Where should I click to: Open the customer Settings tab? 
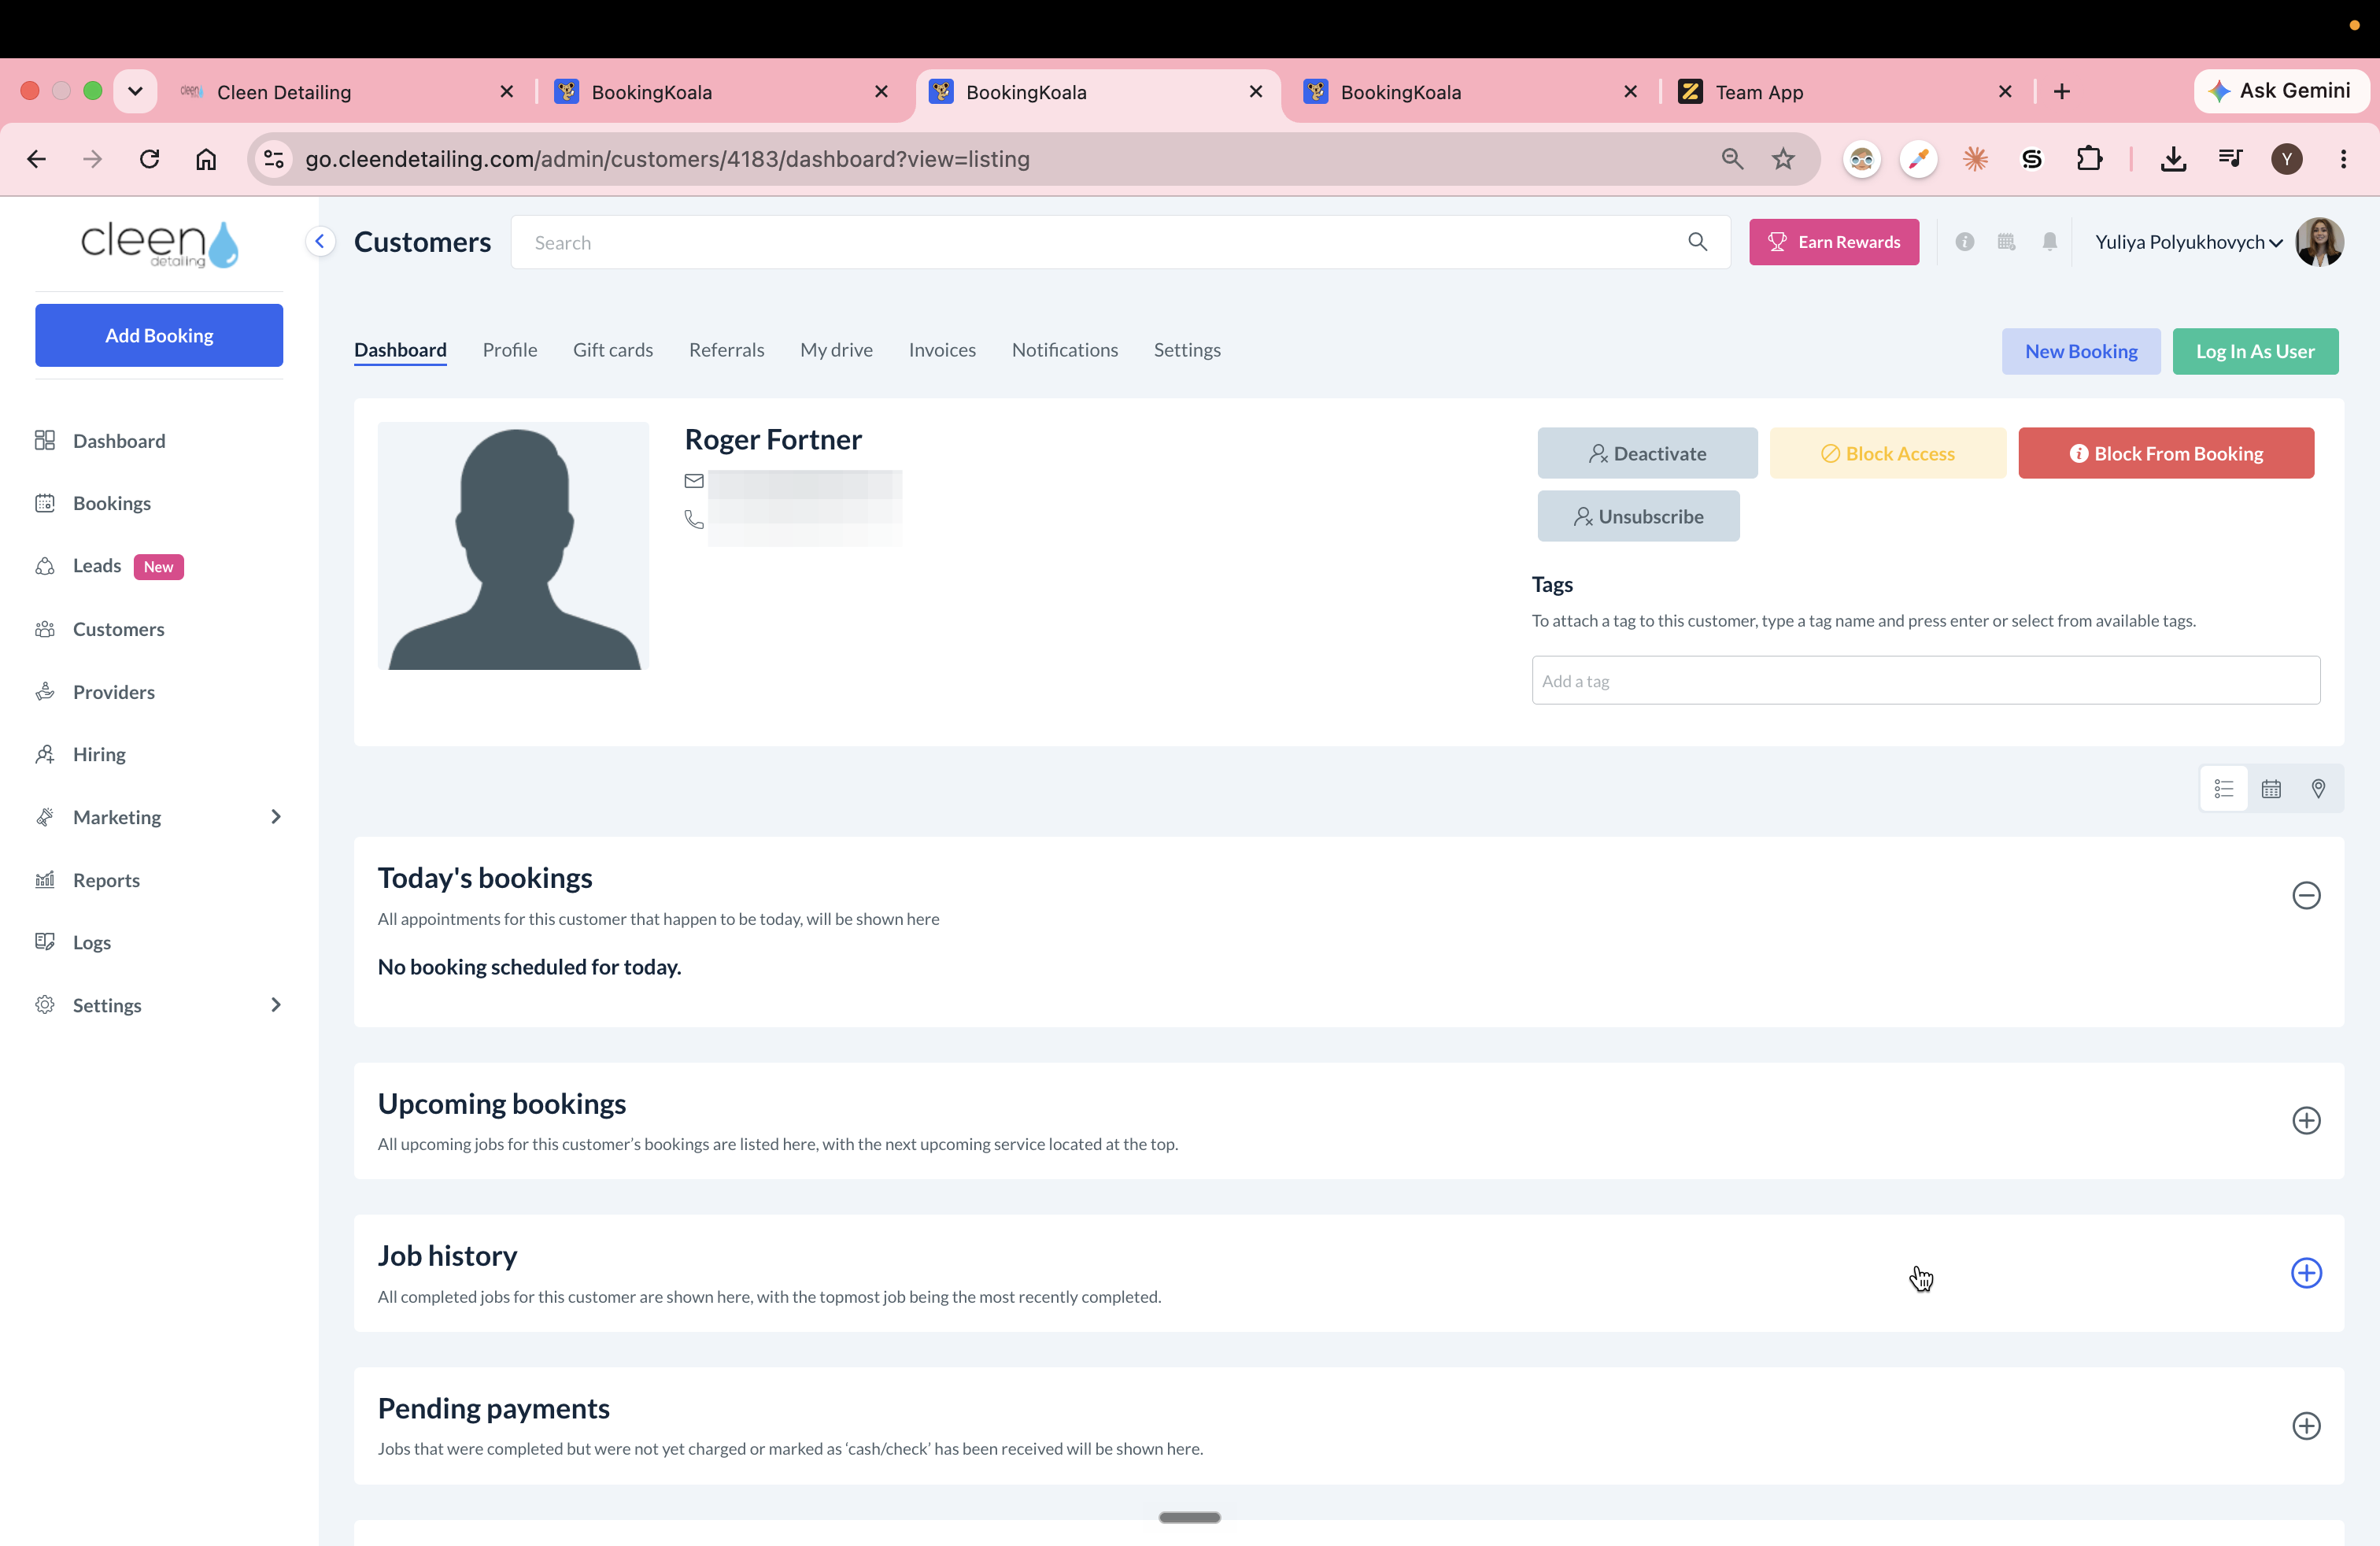click(x=1187, y=350)
